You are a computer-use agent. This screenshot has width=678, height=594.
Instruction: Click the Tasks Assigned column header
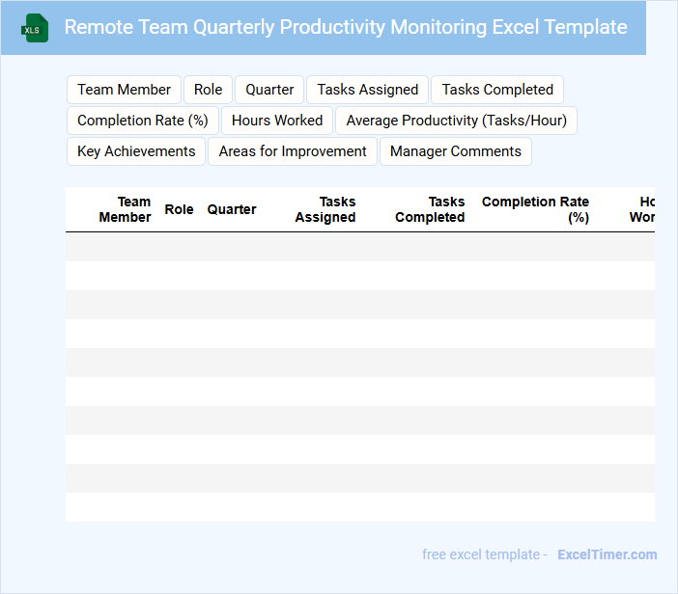325,209
